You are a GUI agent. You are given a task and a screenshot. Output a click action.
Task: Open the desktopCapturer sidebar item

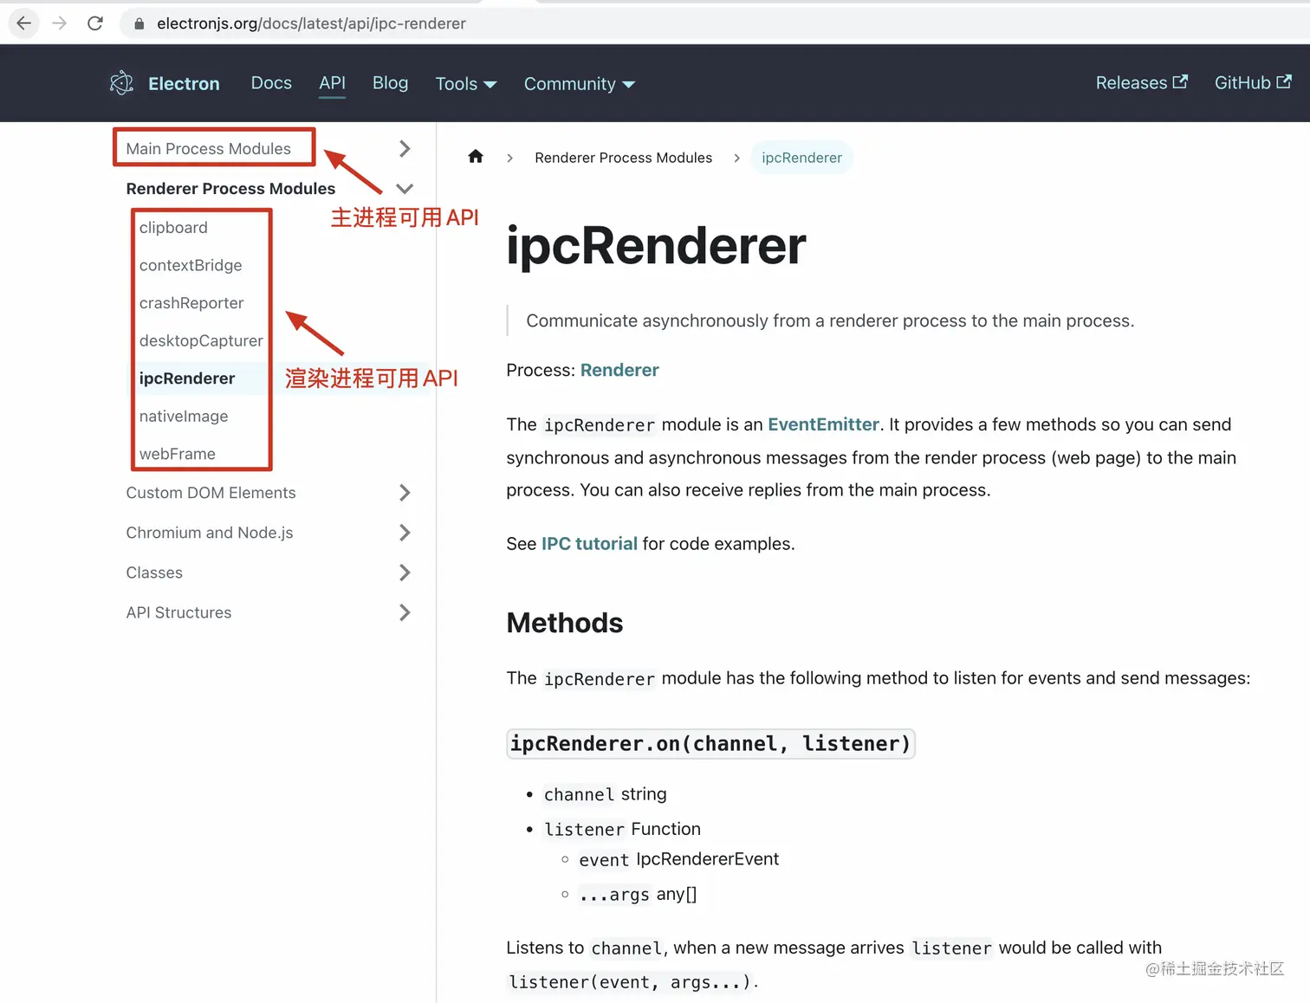(201, 340)
